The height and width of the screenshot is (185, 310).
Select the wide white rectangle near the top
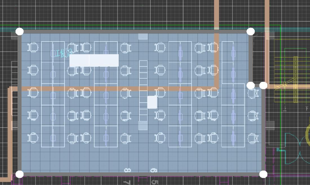94,60
